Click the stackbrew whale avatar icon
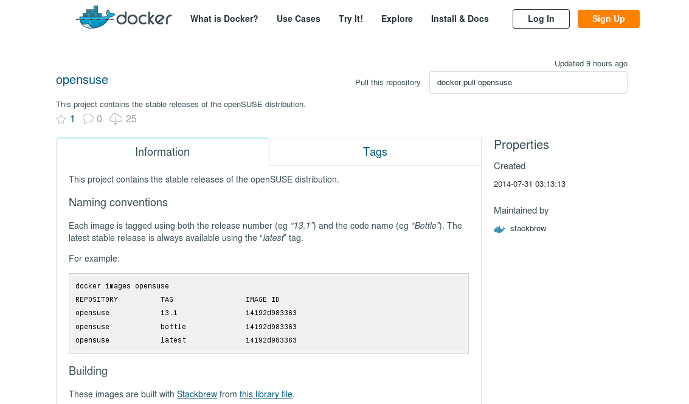Screen dimensions: 689x404 point(500,229)
